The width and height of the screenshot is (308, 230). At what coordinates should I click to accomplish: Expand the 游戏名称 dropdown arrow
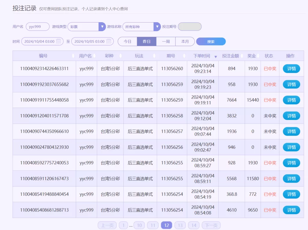157,27
